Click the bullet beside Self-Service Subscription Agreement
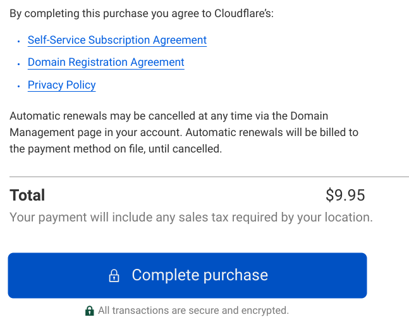 [x=19, y=40]
